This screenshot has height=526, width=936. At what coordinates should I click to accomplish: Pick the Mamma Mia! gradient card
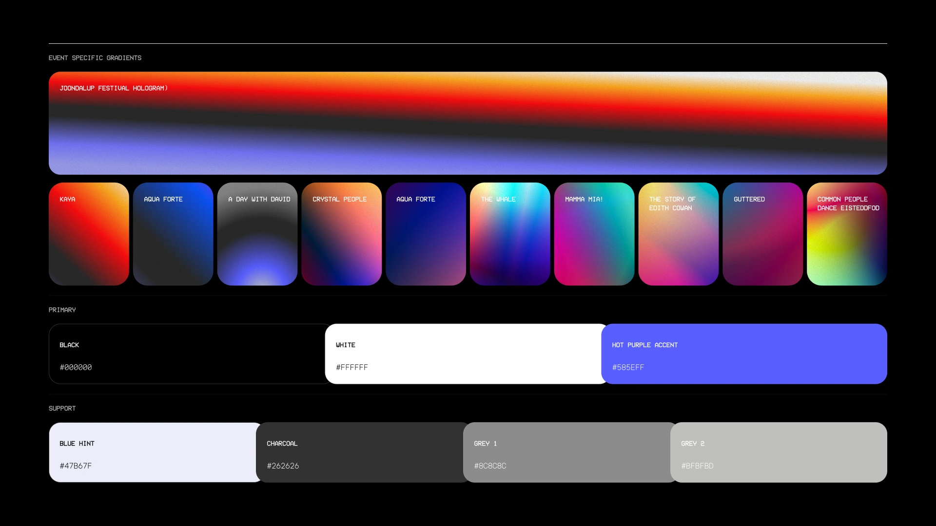(594, 234)
